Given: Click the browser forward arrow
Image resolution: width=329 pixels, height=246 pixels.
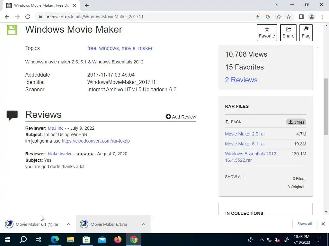Looking at the screenshot, I should click(x=17, y=17).
